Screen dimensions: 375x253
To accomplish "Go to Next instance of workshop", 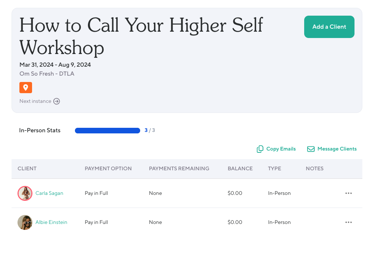I will pos(35,101).
